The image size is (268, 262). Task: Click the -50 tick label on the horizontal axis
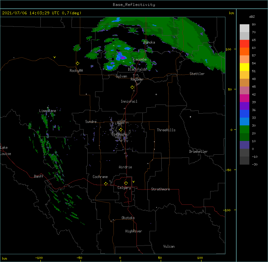click(80, 258)
